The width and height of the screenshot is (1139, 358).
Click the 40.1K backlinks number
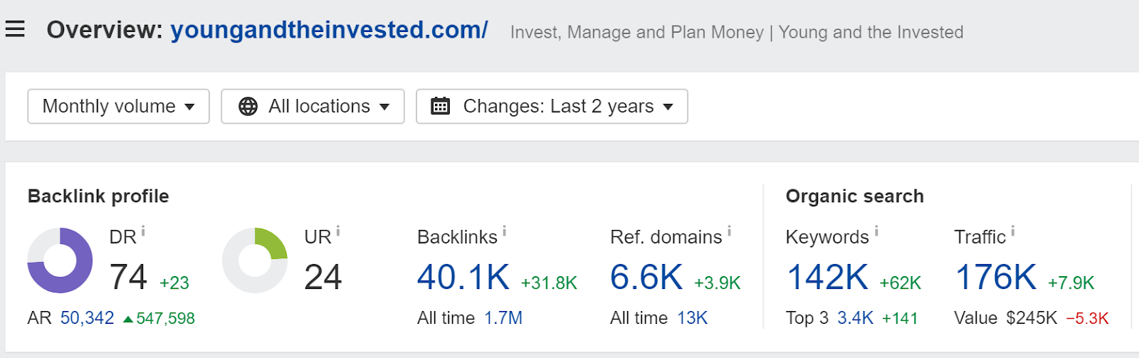463,277
